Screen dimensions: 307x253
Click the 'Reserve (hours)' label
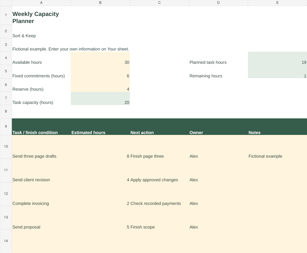point(41,85)
